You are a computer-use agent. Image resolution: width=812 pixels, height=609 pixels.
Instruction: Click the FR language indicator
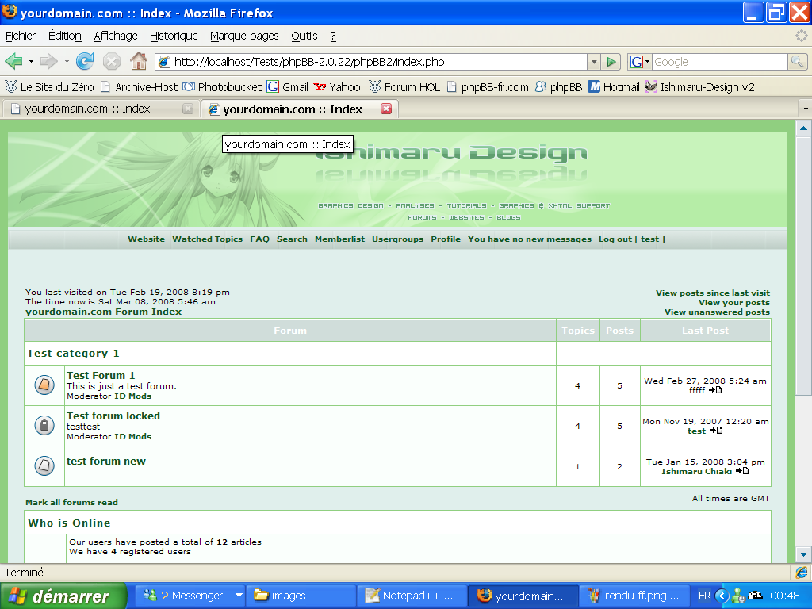[704, 596]
